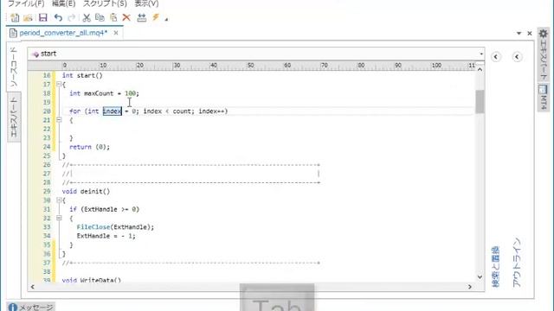Click the selected word 'index' on line 20
554x311 pixels.
coord(112,111)
